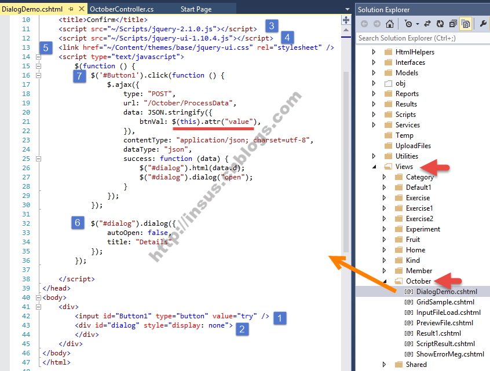Expand the HtmlHelpers folder
Image resolution: width=490 pixels, height=371 pixels.
374,52
